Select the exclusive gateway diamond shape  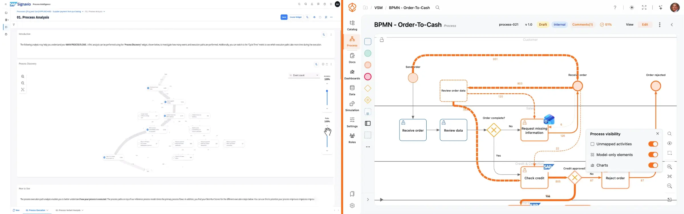tap(368, 88)
